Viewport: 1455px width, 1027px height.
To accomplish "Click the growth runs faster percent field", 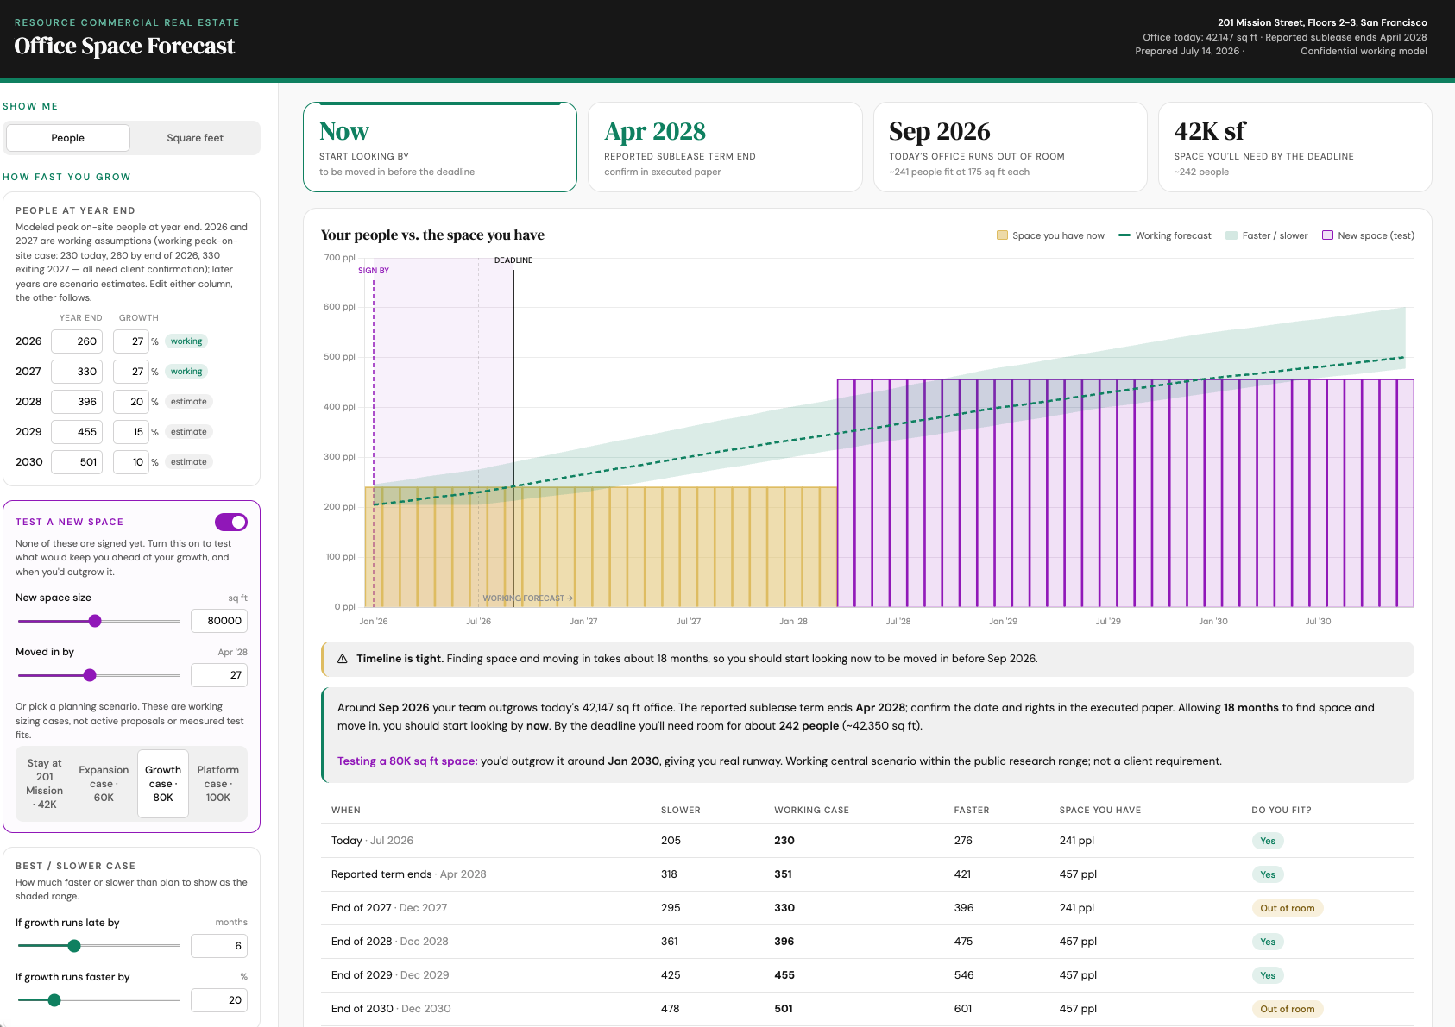I will pyautogui.click(x=219, y=1000).
